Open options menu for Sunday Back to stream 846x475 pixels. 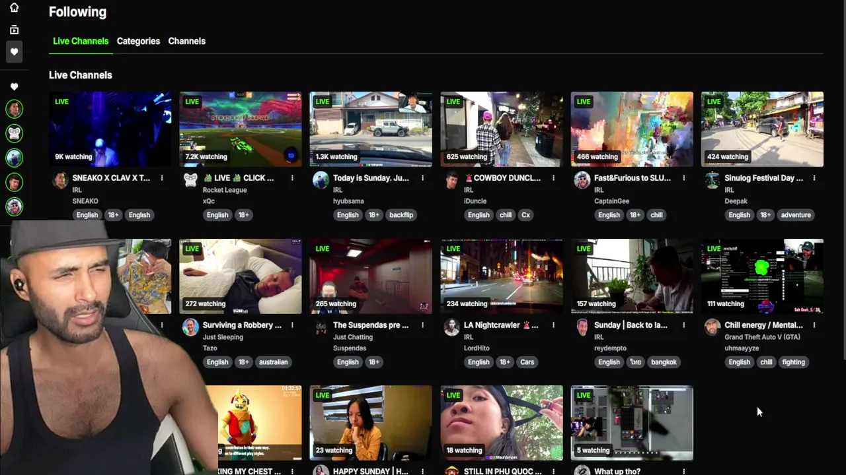pyautogui.click(x=684, y=325)
